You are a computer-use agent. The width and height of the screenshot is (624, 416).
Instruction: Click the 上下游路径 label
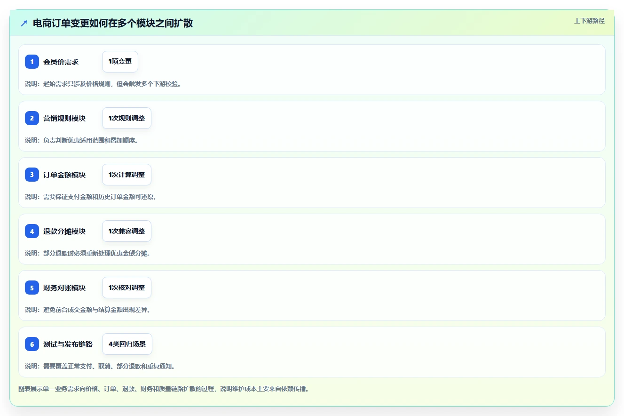click(589, 21)
